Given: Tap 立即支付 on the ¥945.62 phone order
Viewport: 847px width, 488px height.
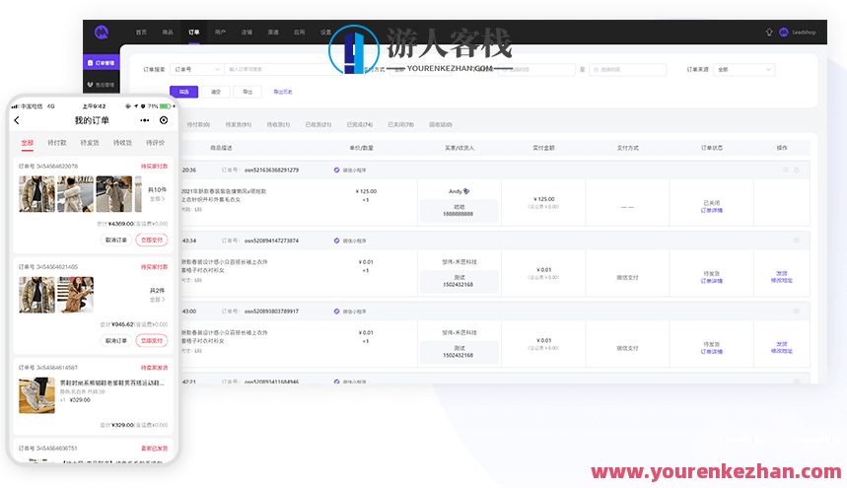Looking at the screenshot, I should pyautogui.click(x=152, y=341).
